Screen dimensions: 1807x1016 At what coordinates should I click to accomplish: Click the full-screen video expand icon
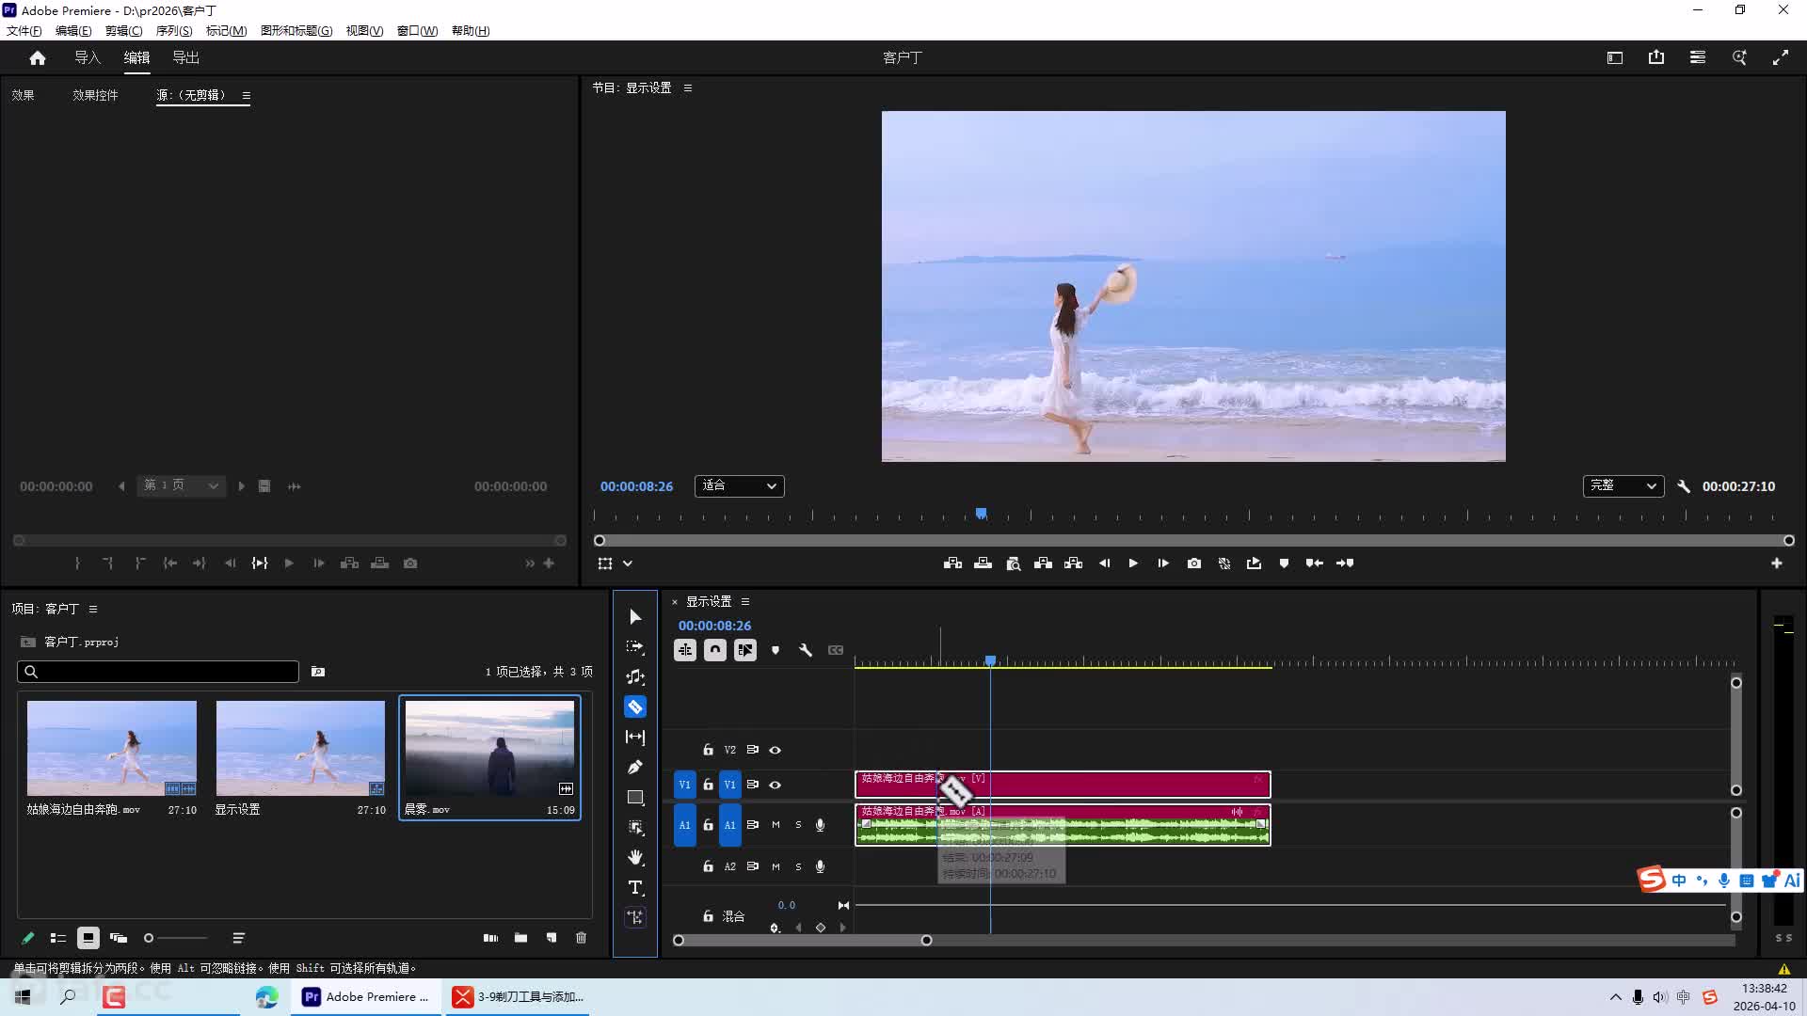[x=1781, y=57]
